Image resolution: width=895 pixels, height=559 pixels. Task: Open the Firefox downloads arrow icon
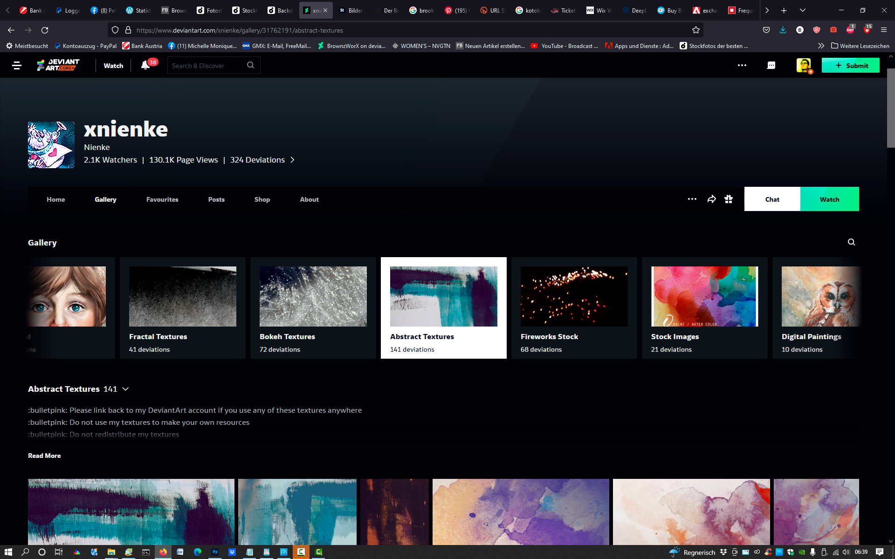pyautogui.click(x=783, y=30)
